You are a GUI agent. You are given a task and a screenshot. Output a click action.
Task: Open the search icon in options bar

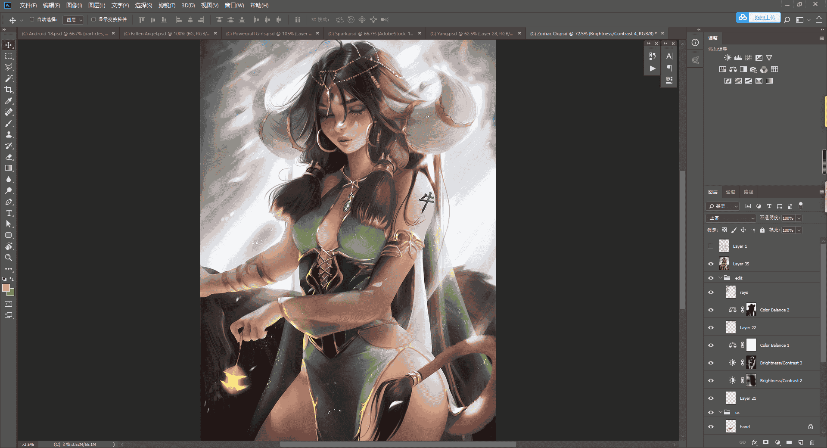(787, 20)
